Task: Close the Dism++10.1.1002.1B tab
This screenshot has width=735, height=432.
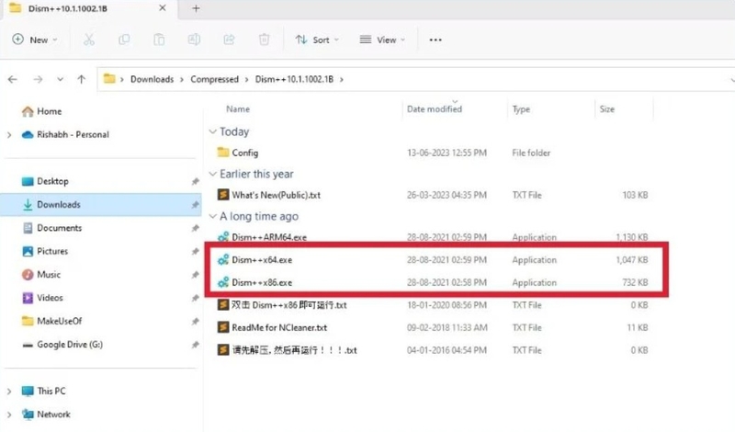Action: (163, 8)
